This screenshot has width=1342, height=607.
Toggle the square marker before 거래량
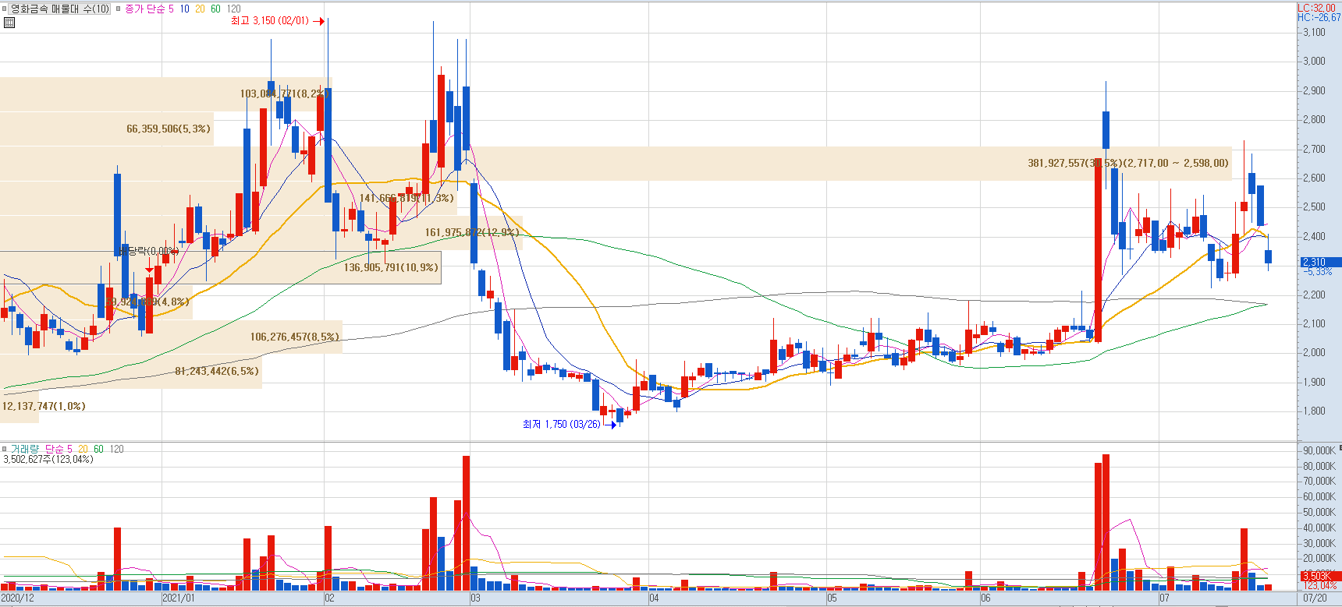tap(5, 449)
